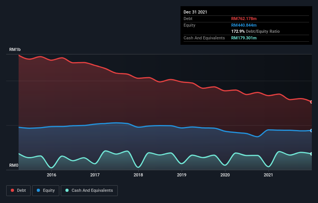
Task: Click the 2016 x-axis label
Action: 52,175
